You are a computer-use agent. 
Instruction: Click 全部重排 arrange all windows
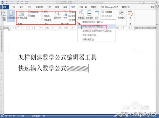(89, 15)
